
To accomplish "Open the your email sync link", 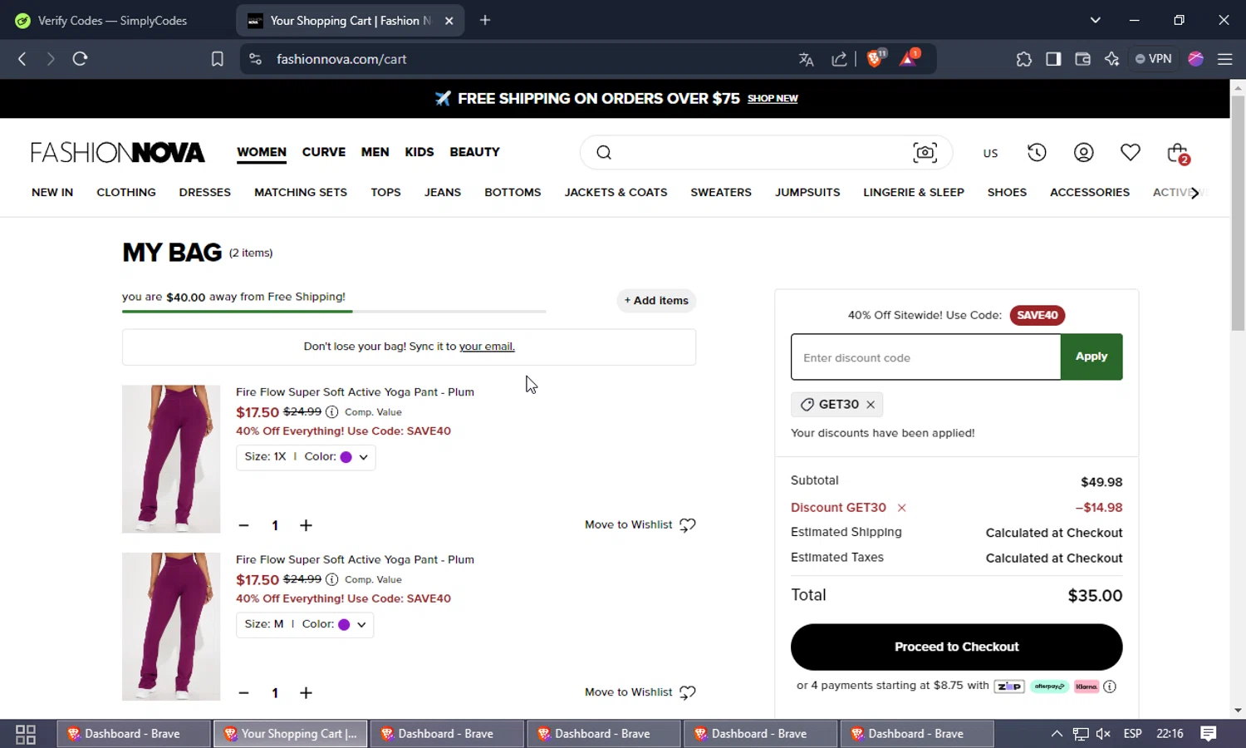I will (487, 347).
